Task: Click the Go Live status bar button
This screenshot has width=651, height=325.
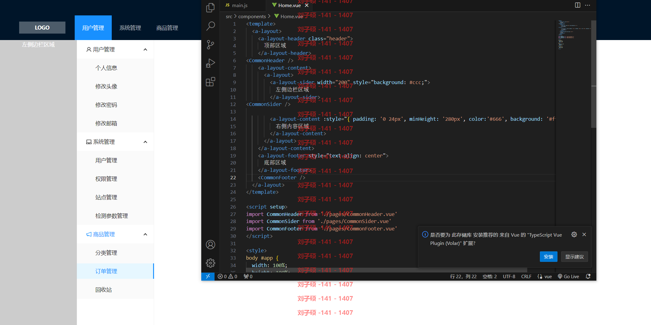Action: 568,276
